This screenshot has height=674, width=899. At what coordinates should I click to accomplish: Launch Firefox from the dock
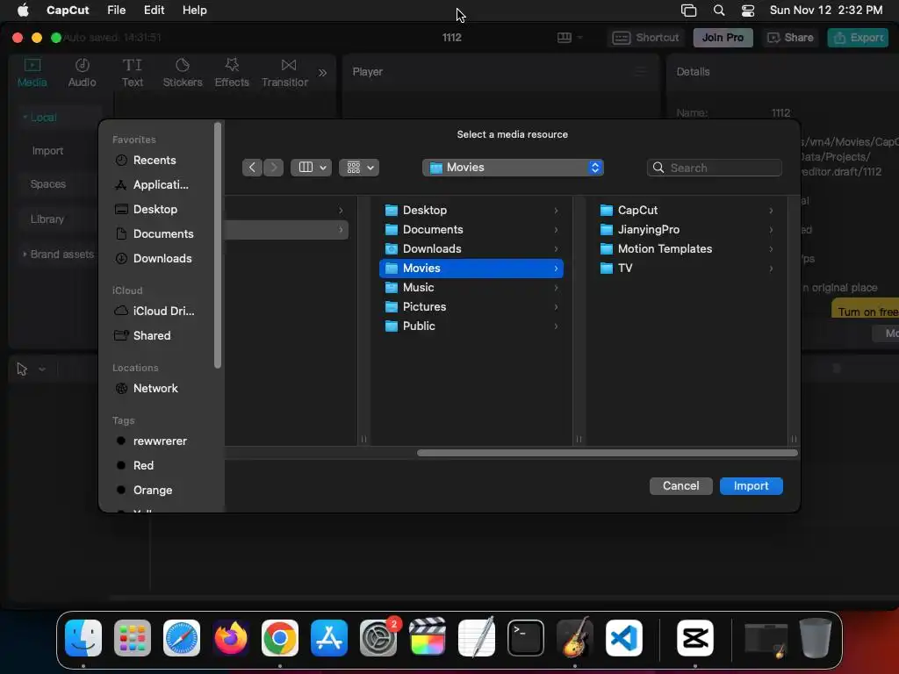point(231,638)
